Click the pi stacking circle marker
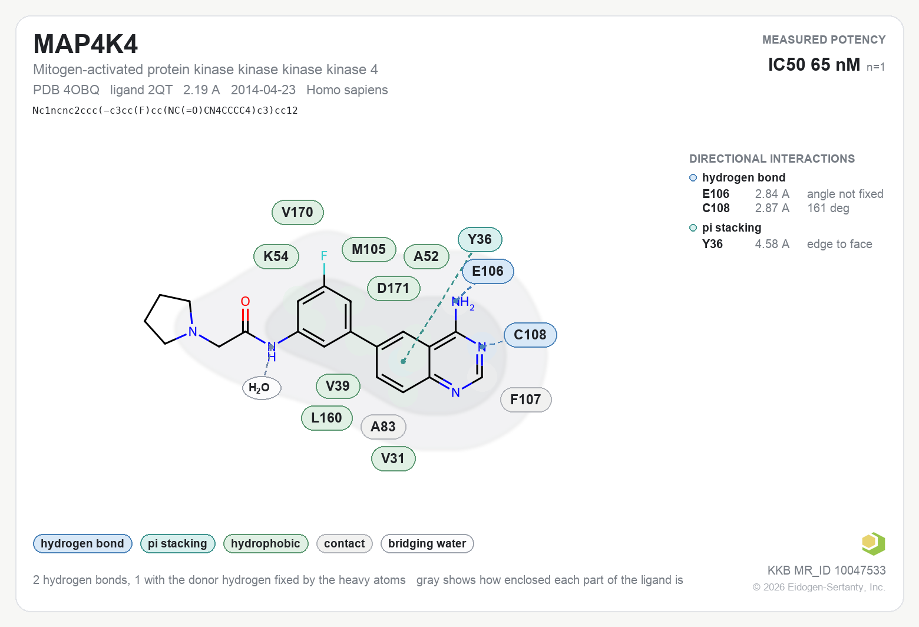Image resolution: width=919 pixels, height=627 pixels. pos(693,227)
